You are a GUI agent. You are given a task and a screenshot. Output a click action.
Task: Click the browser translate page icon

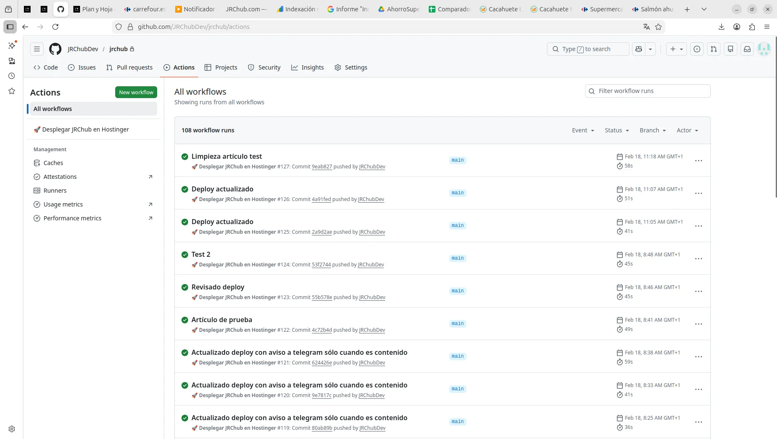(647, 27)
